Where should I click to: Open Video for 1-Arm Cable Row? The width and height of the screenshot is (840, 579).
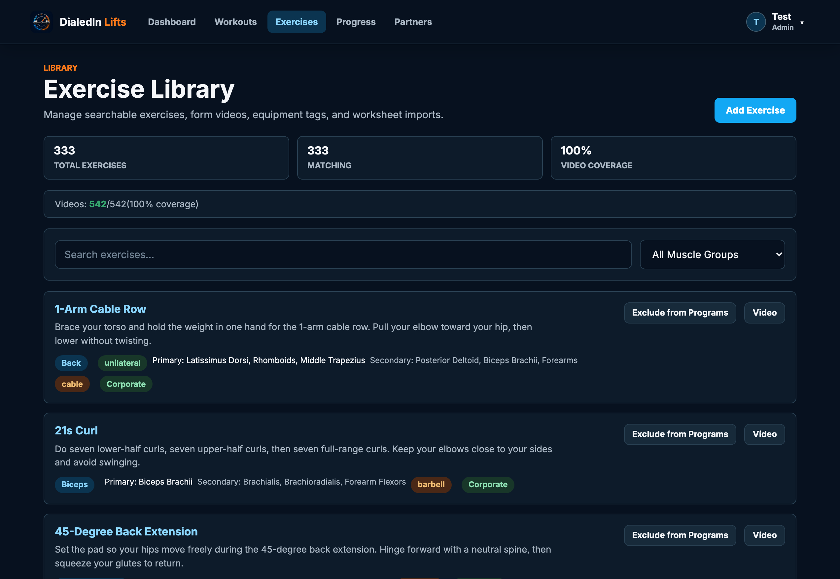(x=764, y=313)
